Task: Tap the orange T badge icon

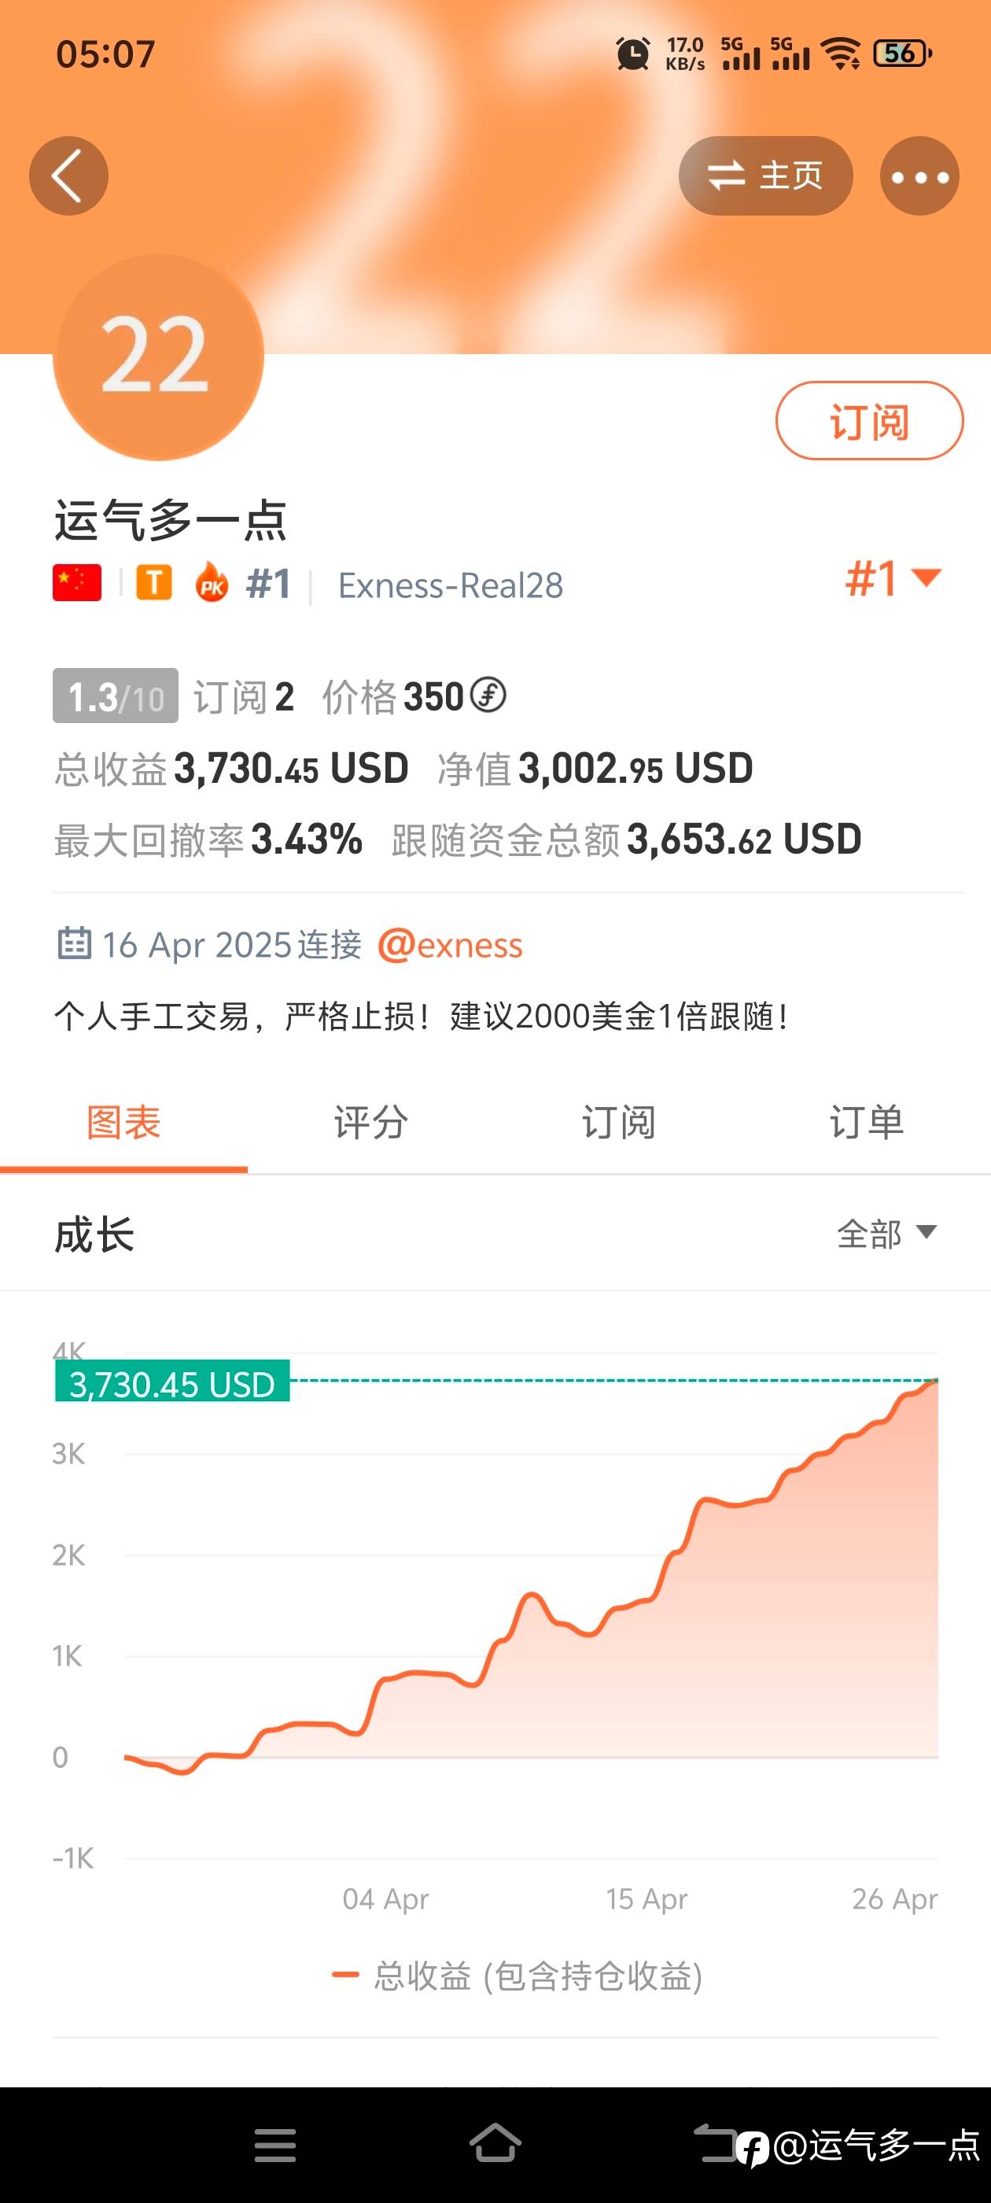Action: click(x=154, y=583)
